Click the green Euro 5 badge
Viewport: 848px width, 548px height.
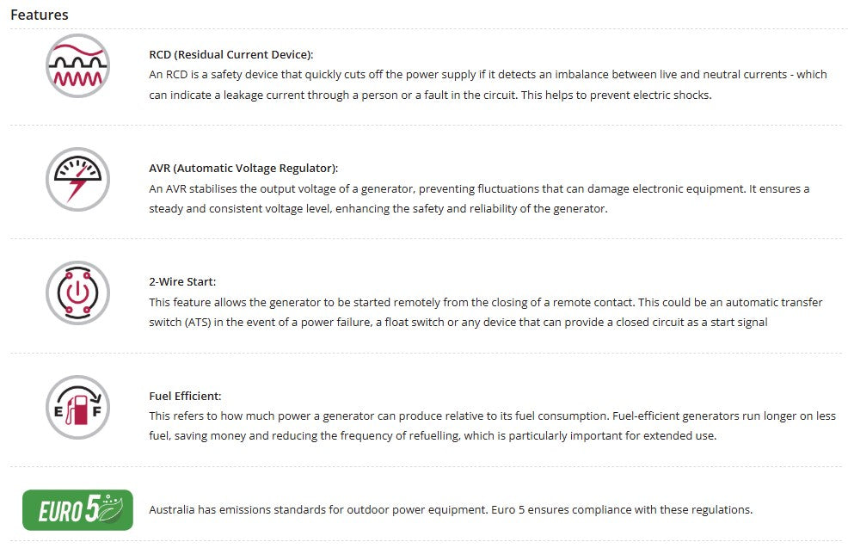point(77,510)
